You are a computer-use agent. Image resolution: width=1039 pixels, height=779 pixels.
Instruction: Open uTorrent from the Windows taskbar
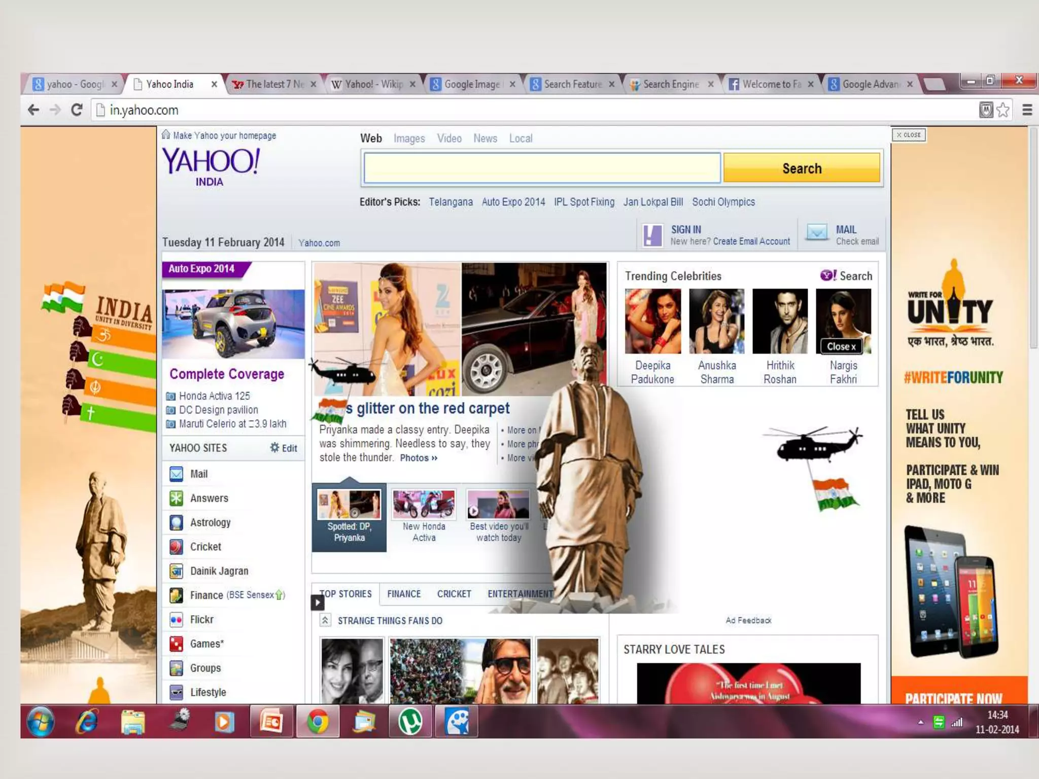click(410, 721)
